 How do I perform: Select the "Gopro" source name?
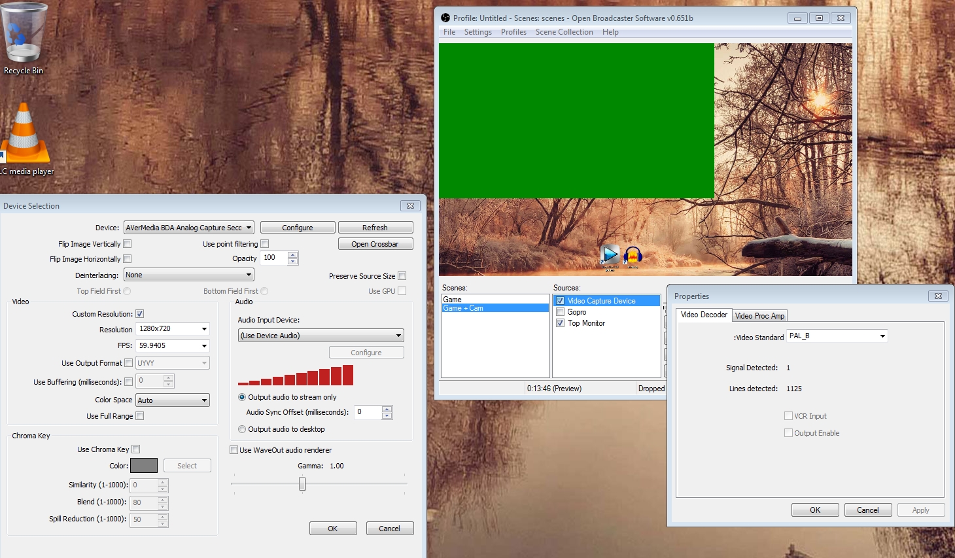(x=577, y=312)
